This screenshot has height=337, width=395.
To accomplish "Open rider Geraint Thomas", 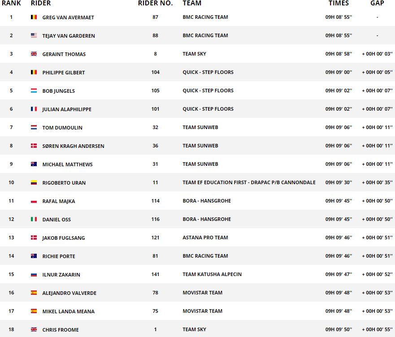I will click(x=64, y=54).
